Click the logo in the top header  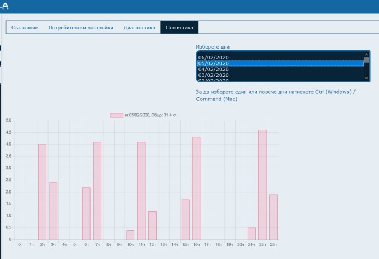(x=5, y=6)
